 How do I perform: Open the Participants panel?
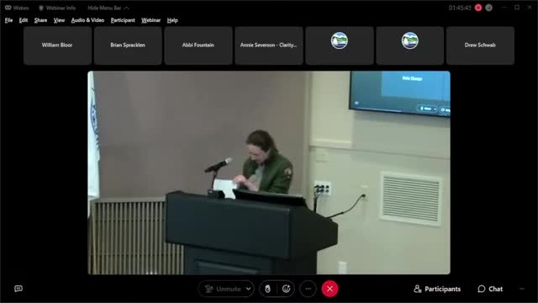(437, 289)
